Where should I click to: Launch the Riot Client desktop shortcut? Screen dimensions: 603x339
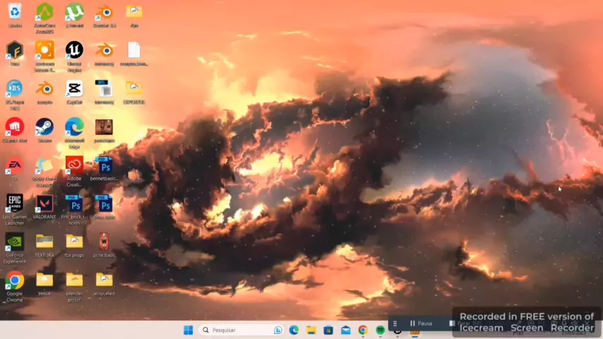[x=15, y=131]
